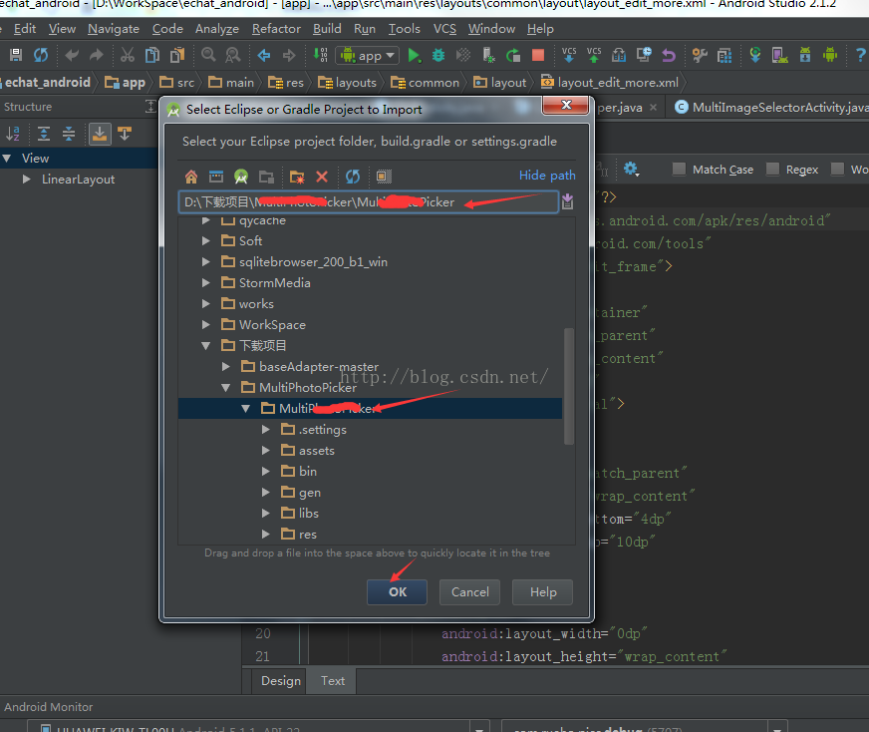Click the path history icon beside path field
869x732 pixels.
point(567,201)
